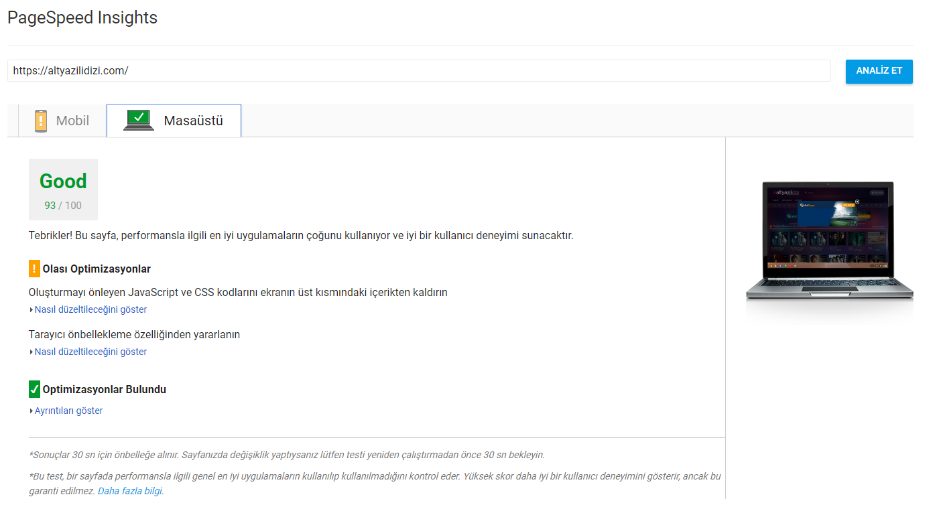Show details with Ayrıntıları göster

(x=68, y=411)
